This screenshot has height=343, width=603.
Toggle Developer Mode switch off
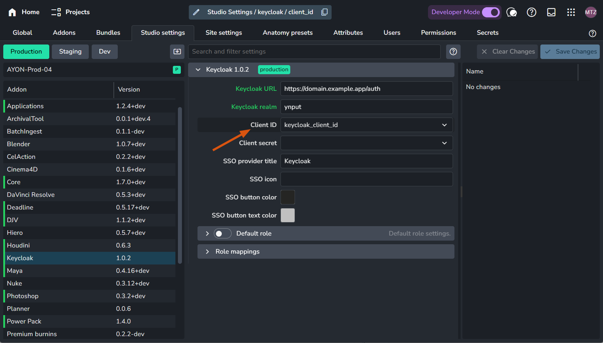click(x=491, y=12)
